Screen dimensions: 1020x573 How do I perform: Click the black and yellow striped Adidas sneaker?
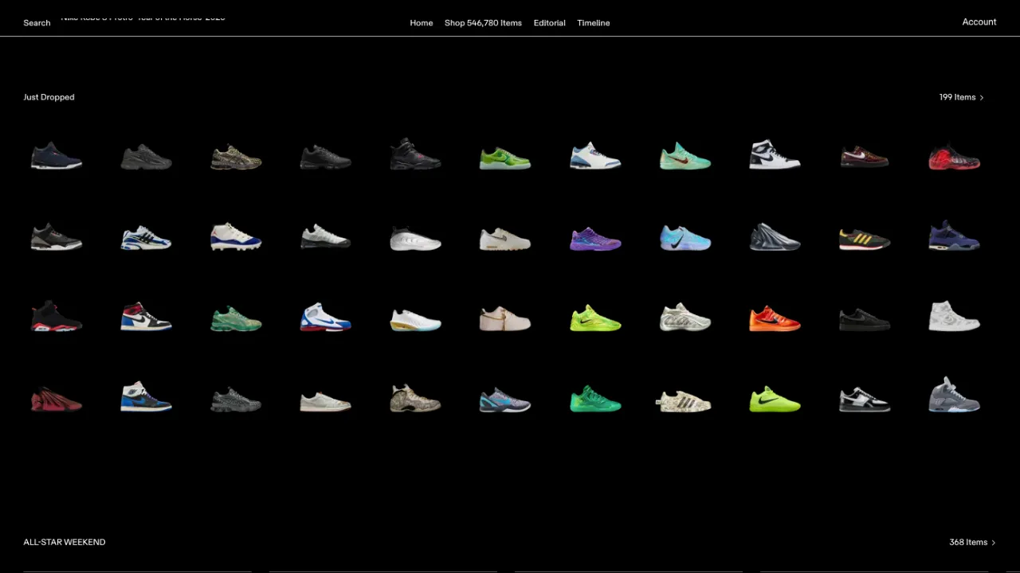pyautogui.click(x=865, y=240)
